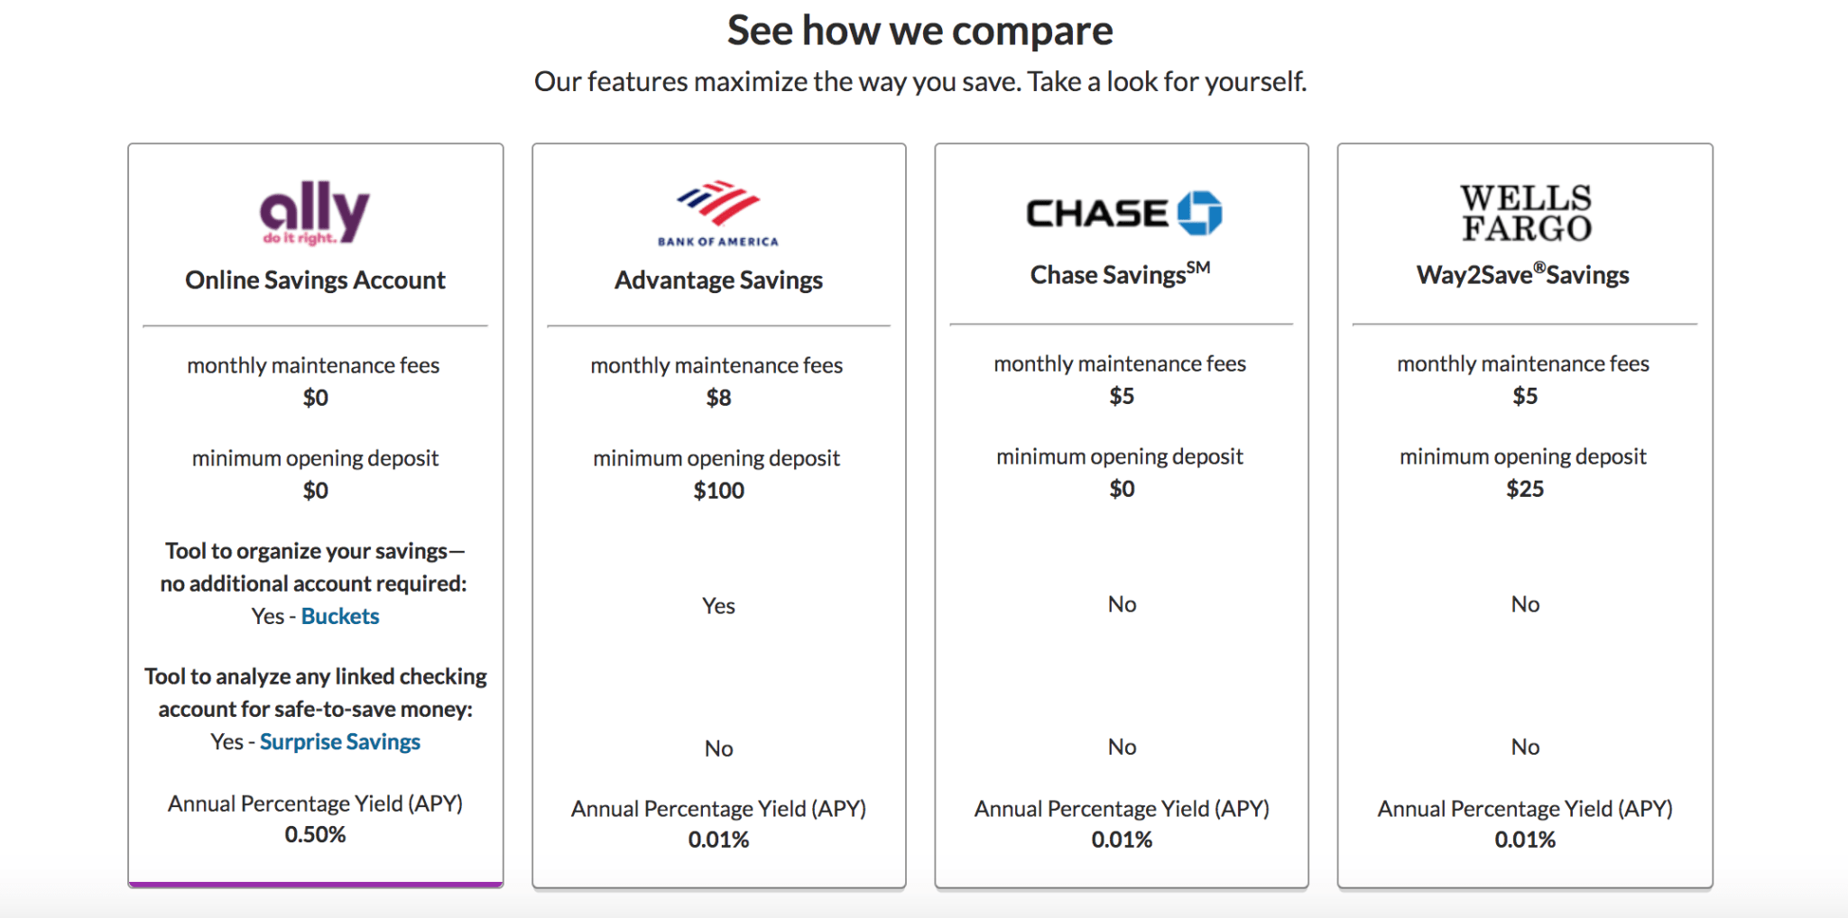1848x918 pixels.
Task: Click the Chase logo
Action: (1123, 213)
